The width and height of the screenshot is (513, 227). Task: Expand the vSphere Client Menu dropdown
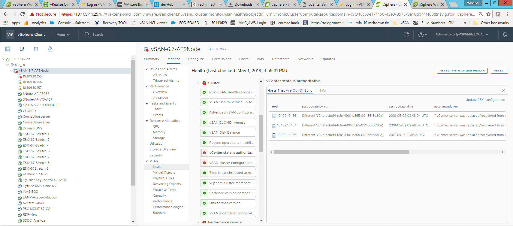coord(63,35)
